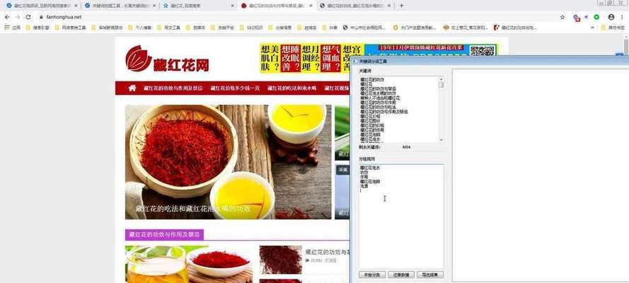Click the remaining keywords count 4004
Screen dimensions: 629x283
(406, 147)
